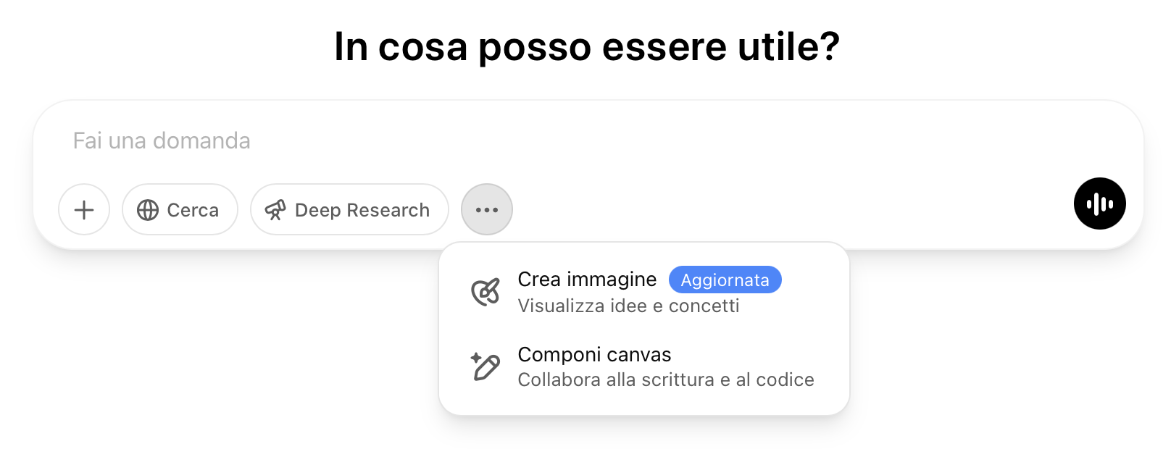Screen dimensions: 1171x449
Task: Click the plus attach button
Action: click(x=84, y=210)
